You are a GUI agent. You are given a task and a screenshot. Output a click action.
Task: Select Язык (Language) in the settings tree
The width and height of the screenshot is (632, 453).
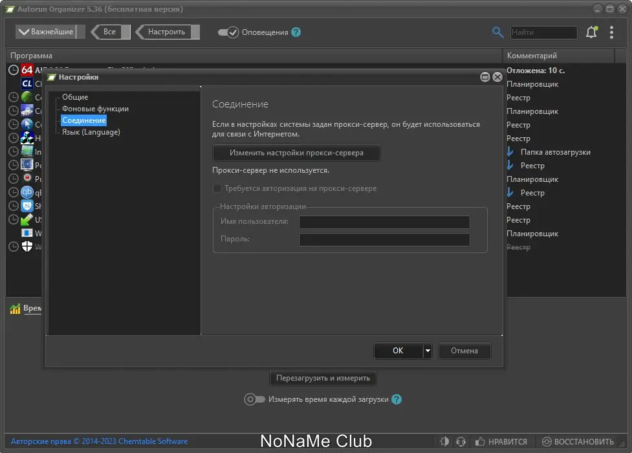click(91, 132)
